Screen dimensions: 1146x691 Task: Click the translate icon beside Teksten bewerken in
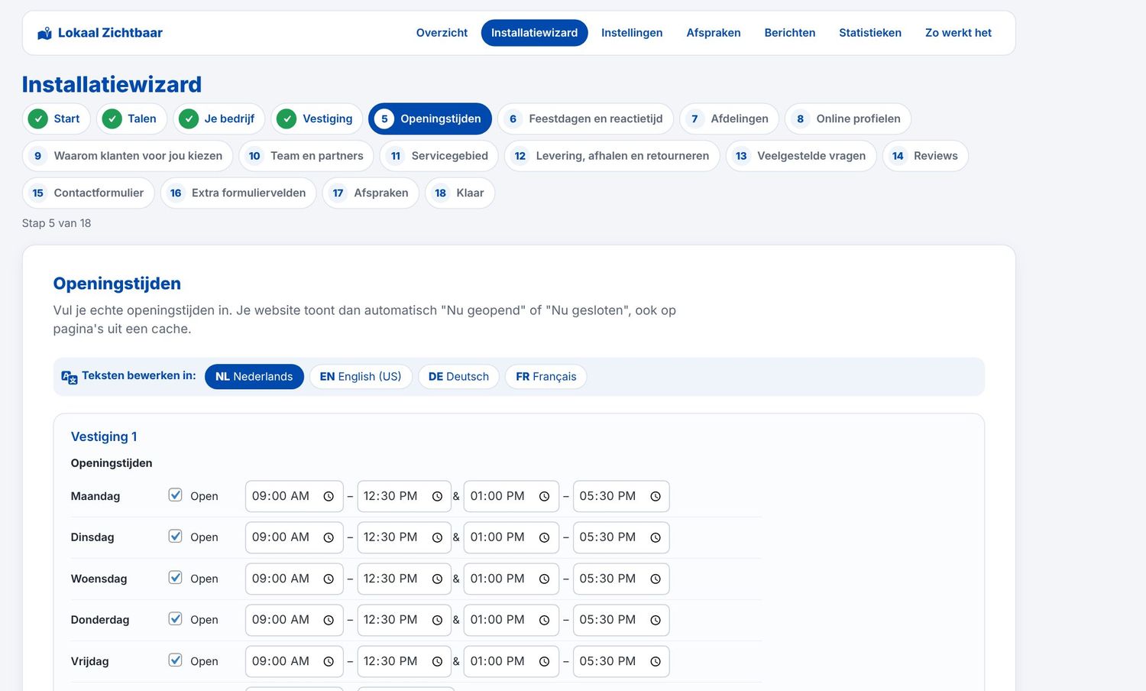click(x=70, y=377)
